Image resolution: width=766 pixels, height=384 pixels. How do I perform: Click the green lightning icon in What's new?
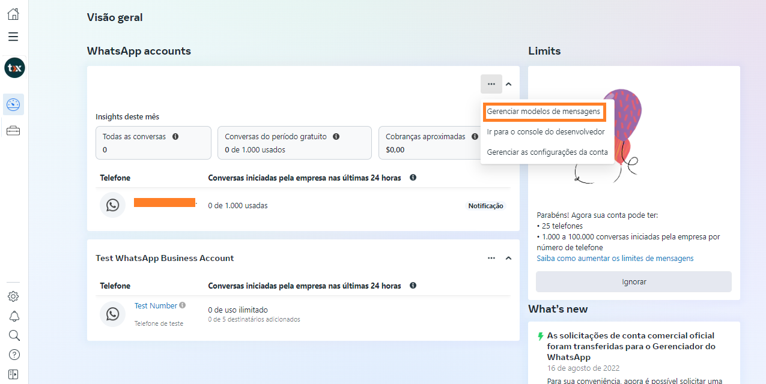coord(540,336)
